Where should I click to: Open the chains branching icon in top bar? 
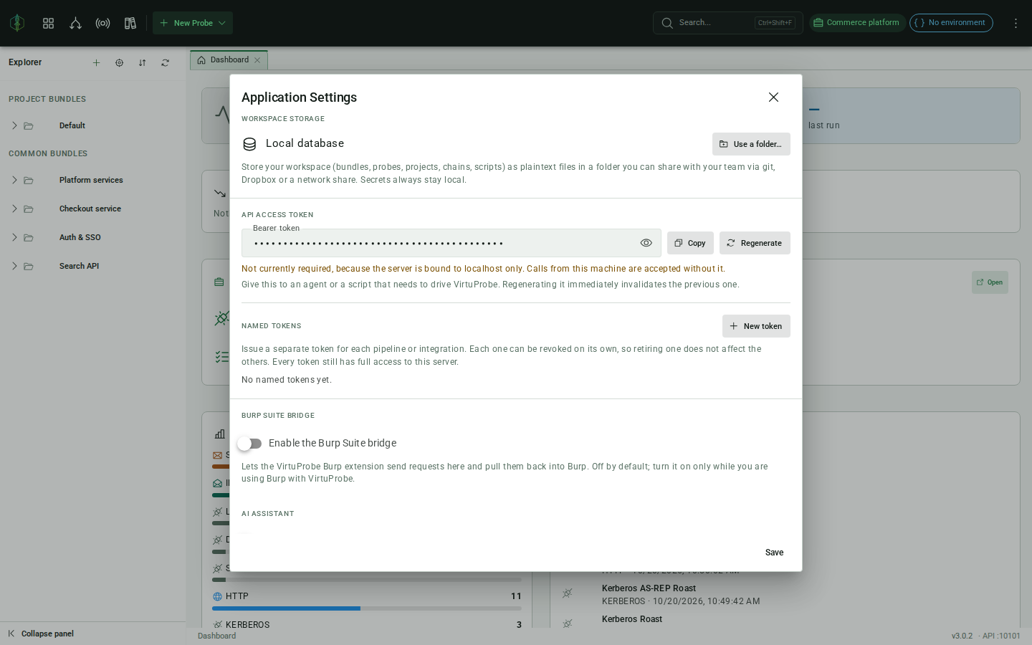pos(75,23)
